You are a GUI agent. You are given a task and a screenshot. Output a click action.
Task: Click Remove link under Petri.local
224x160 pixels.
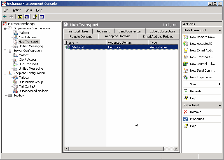click(195, 112)
